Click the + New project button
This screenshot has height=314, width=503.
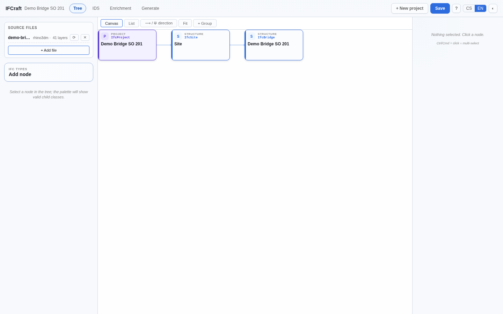[410, 8]
